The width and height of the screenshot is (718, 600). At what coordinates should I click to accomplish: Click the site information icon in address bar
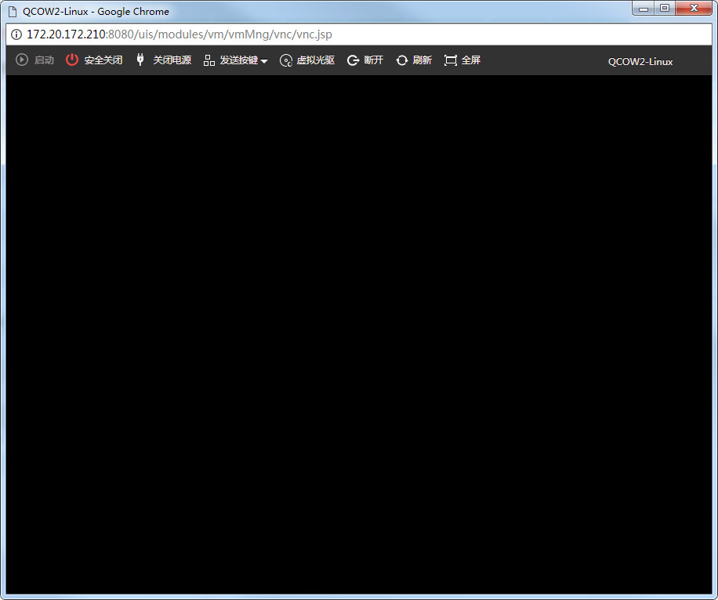[16, 34]
